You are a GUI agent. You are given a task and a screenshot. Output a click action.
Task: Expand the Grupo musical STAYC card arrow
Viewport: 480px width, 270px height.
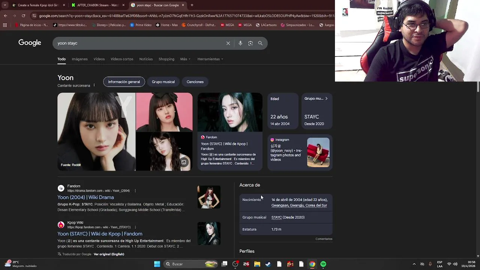pos(326,99)
